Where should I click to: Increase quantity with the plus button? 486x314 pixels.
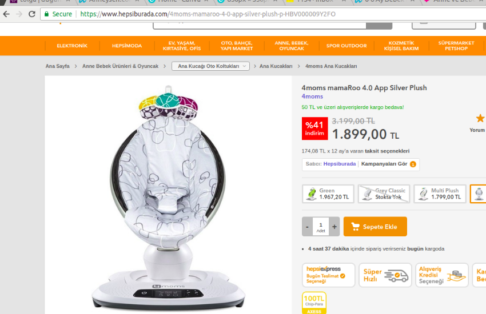[334, 227]
